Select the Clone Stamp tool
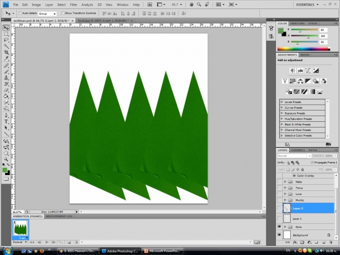The width and height of the screenshot is (340, 255). [6, 78]
